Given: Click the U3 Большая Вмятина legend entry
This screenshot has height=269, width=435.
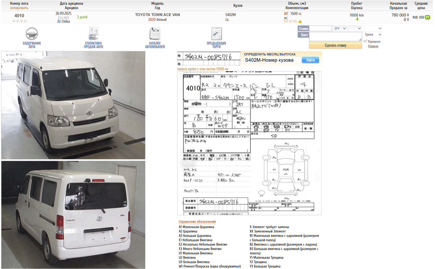Looking at the screenshot, I should tap(194, 262).
